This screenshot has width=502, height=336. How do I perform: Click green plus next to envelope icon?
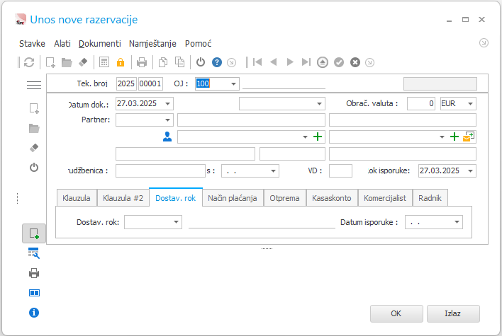click(454, 137)
